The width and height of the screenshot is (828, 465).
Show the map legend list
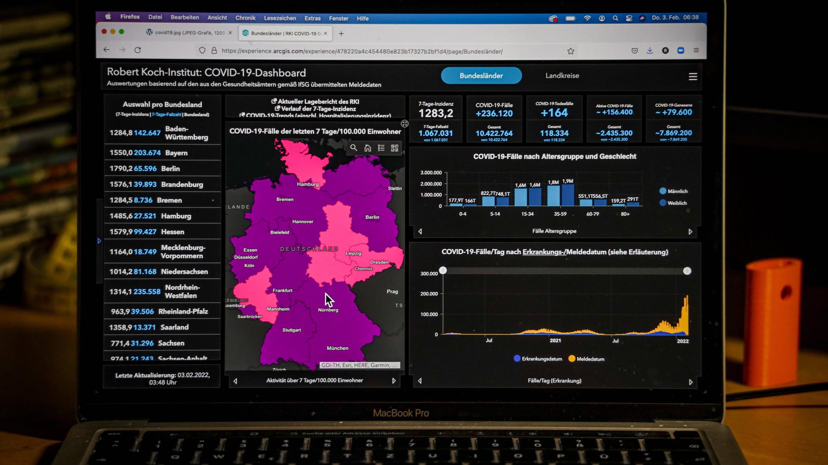381,148
